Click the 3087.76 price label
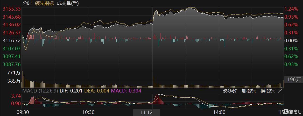The height and width of the screenshot is (116, 303). pos(12,64)
